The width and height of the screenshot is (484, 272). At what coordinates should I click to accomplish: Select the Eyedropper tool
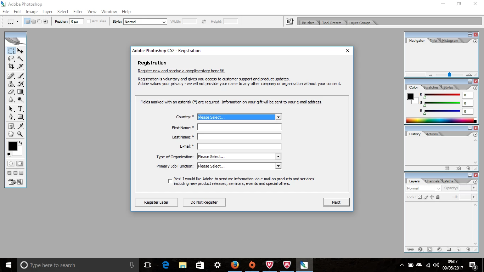tap(20, 126)
